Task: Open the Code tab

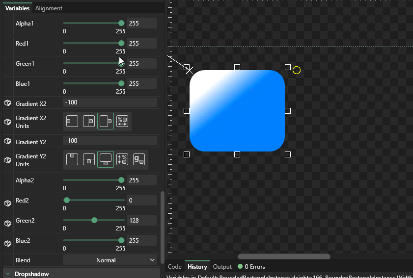Action: 174,267
